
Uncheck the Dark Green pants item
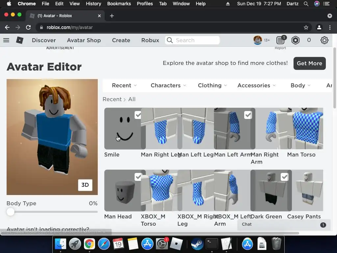284,177
